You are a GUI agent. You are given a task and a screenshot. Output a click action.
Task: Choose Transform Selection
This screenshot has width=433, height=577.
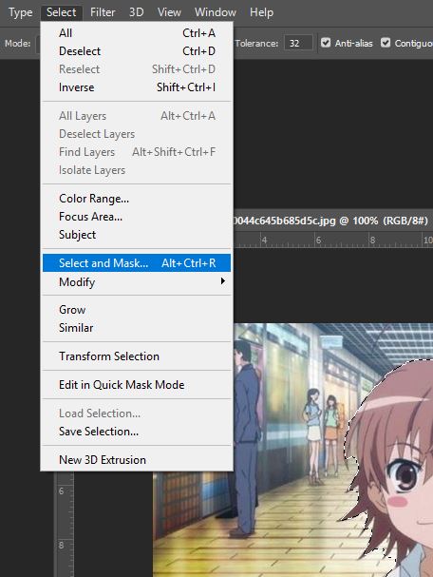137,356
